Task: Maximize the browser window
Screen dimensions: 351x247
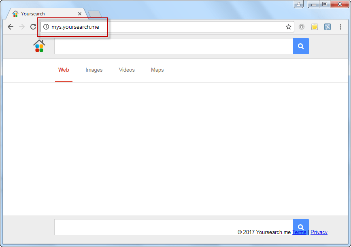Action: (325, 4)
